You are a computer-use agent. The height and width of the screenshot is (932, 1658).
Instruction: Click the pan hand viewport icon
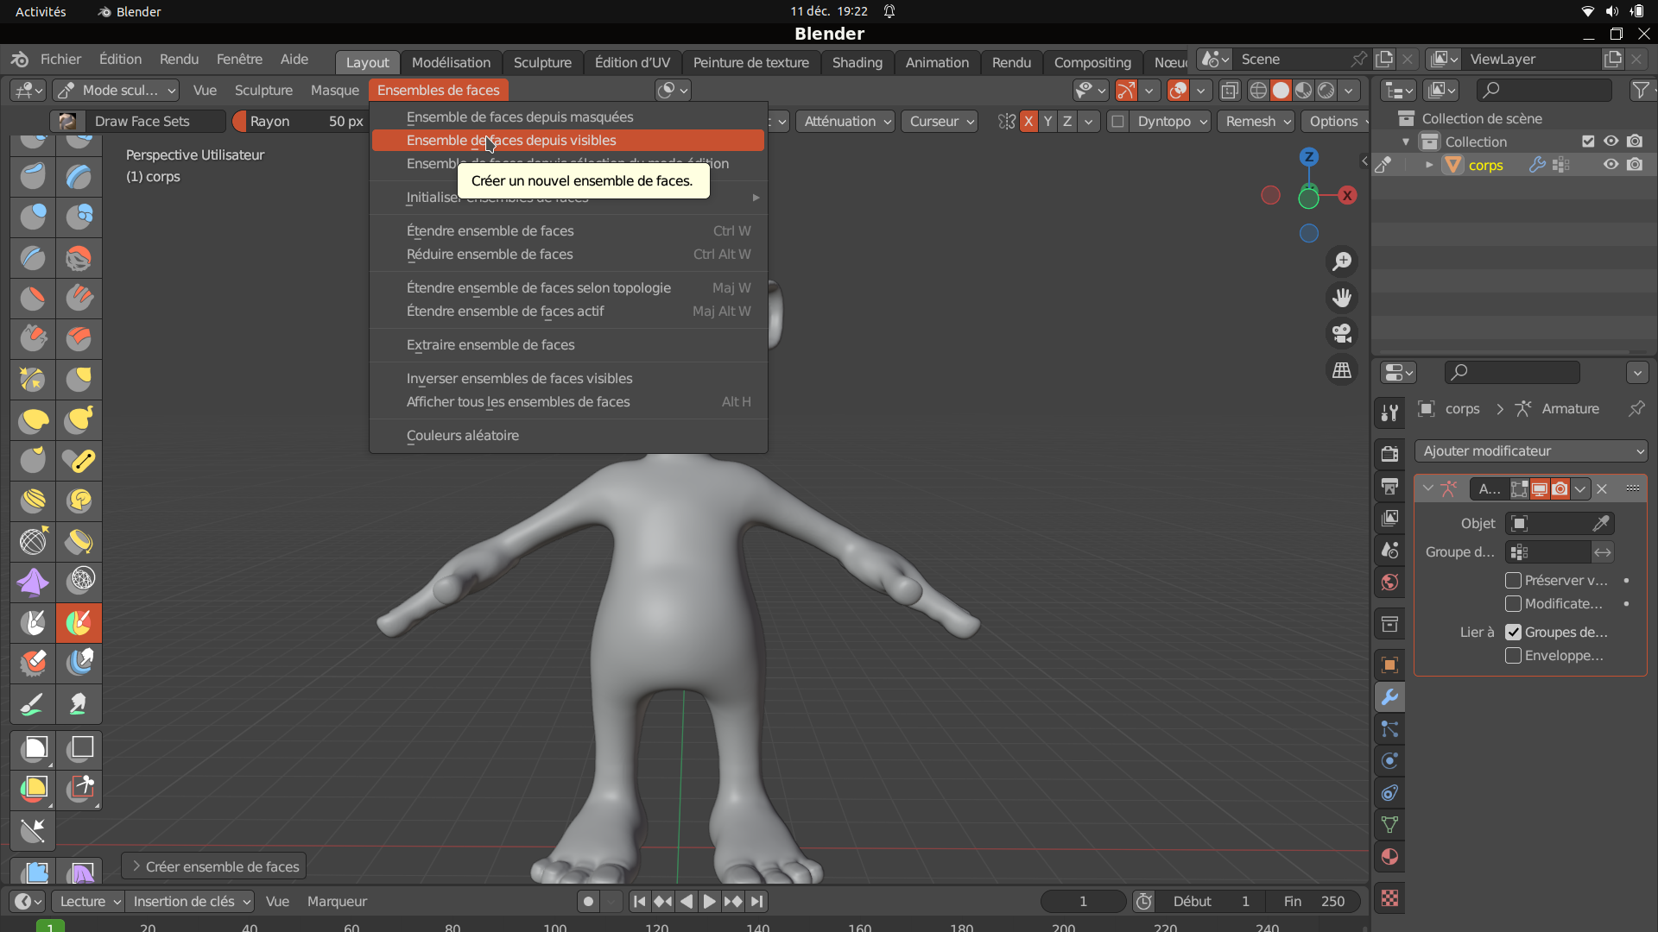pyautogui.click(x=1342, y=298)
